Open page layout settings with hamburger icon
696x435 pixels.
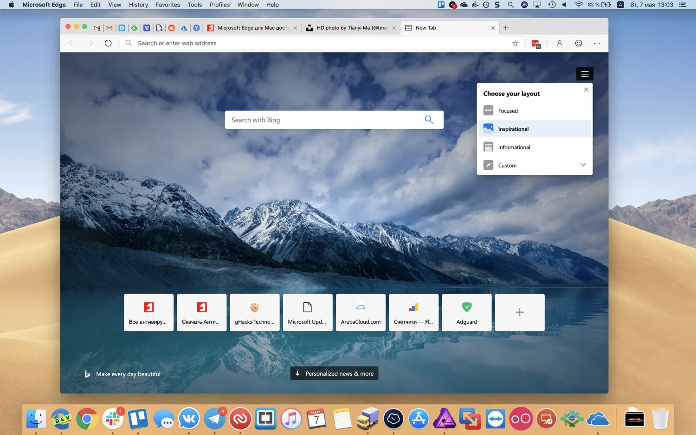[x=585, y=73]
